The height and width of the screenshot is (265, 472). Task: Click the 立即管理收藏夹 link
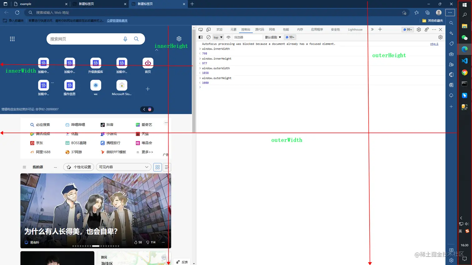117,21
